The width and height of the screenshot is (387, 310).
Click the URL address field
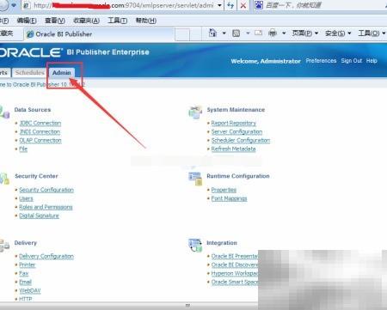click(x=123, y=5)
